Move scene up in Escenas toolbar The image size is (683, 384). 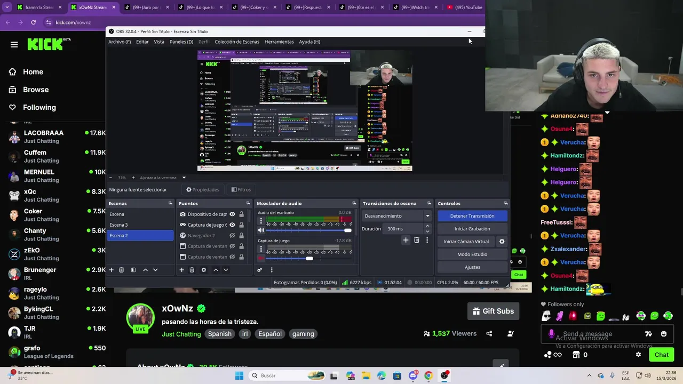pyautogui.click(x=145, y=270)
